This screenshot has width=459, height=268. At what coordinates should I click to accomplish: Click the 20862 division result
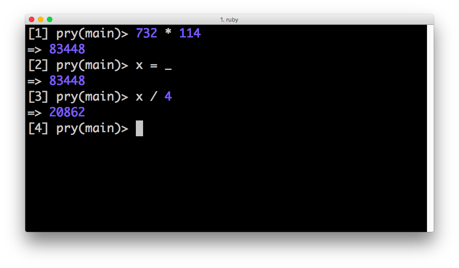[x=67, y=112]
